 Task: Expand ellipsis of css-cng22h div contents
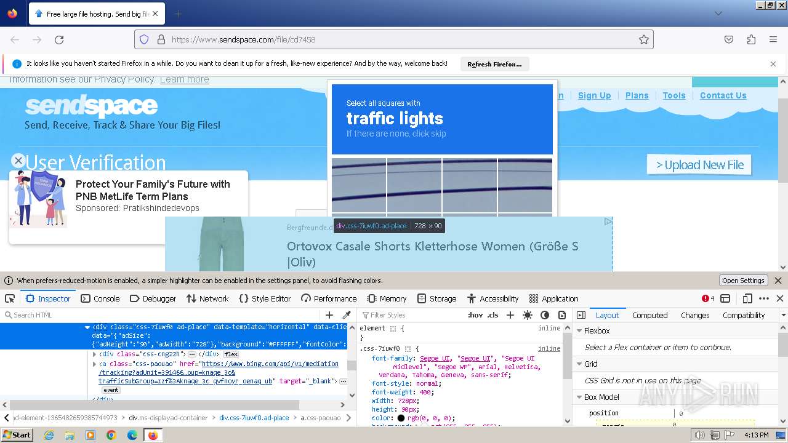point(191,354)
